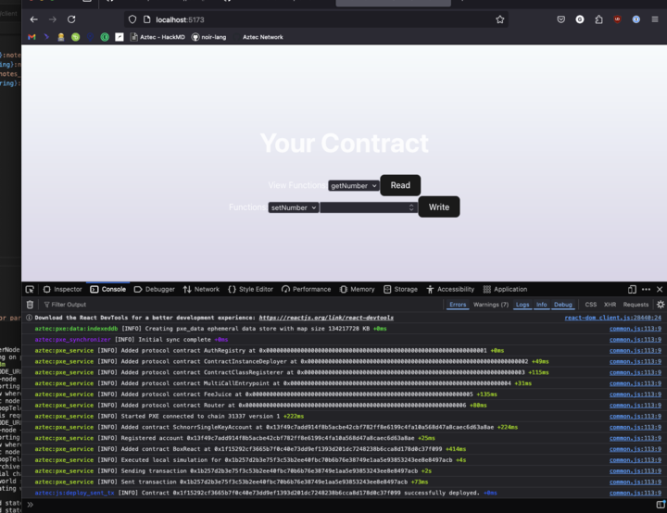
Task: Select the 'Added contract BoxReact' log line
Action: pyautogui.click(x=344, y=449)
